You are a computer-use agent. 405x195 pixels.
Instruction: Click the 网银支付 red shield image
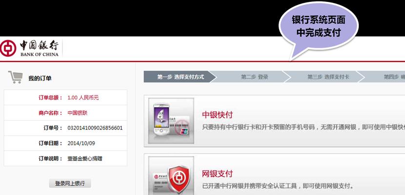171,175
